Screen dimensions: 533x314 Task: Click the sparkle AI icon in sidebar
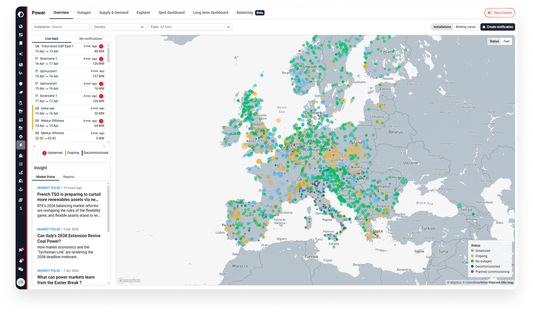click(21, 54)
